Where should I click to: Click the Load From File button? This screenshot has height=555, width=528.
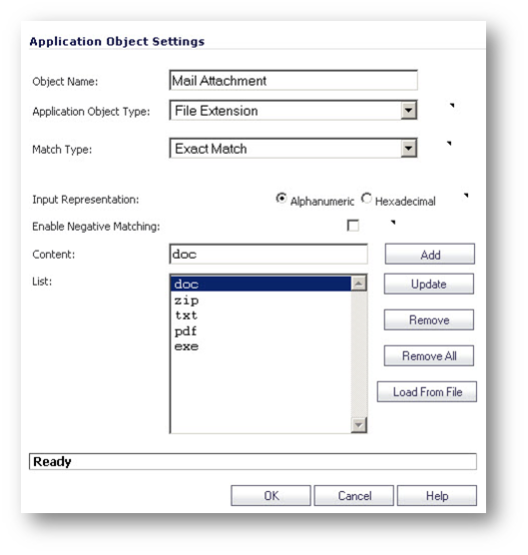[427, 392]
